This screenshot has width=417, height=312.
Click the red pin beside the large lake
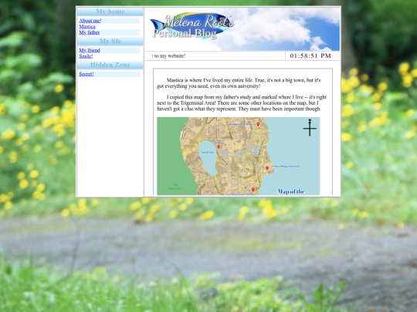coord(219,146)
